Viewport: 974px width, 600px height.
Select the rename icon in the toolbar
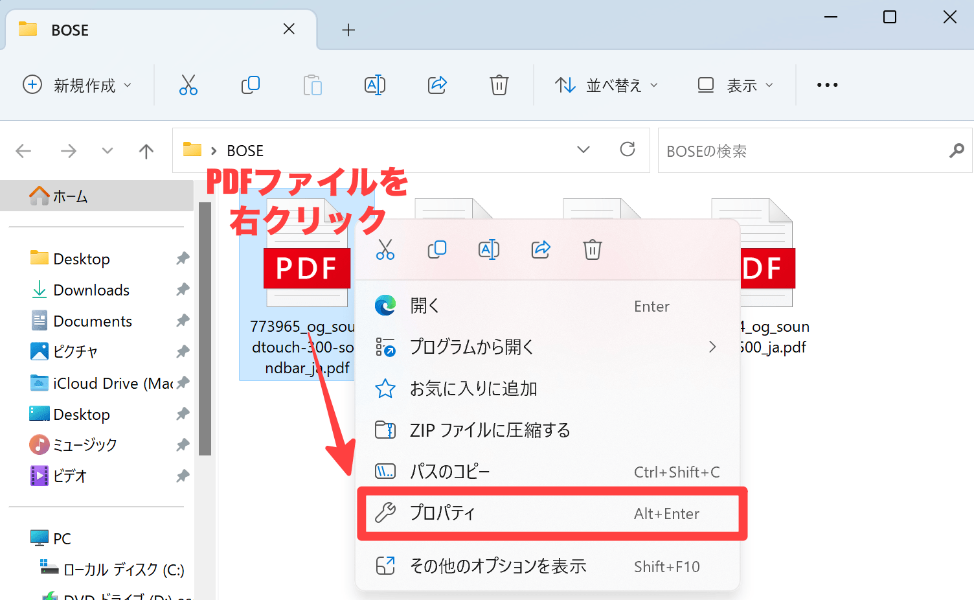(x=374, y=85)
